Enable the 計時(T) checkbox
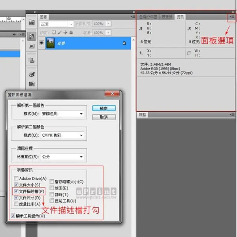Image resolution: width=237 pixels, height=237 pixels. [x=52, y=194]
